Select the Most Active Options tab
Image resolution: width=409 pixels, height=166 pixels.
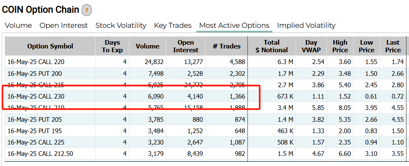234,25
